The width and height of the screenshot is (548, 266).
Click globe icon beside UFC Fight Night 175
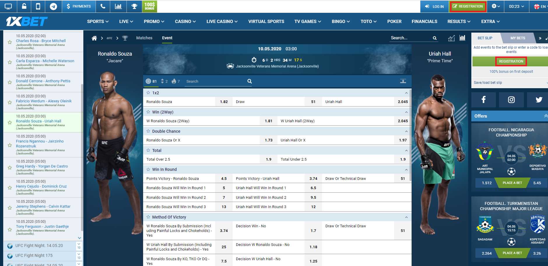tap(10, 256)
